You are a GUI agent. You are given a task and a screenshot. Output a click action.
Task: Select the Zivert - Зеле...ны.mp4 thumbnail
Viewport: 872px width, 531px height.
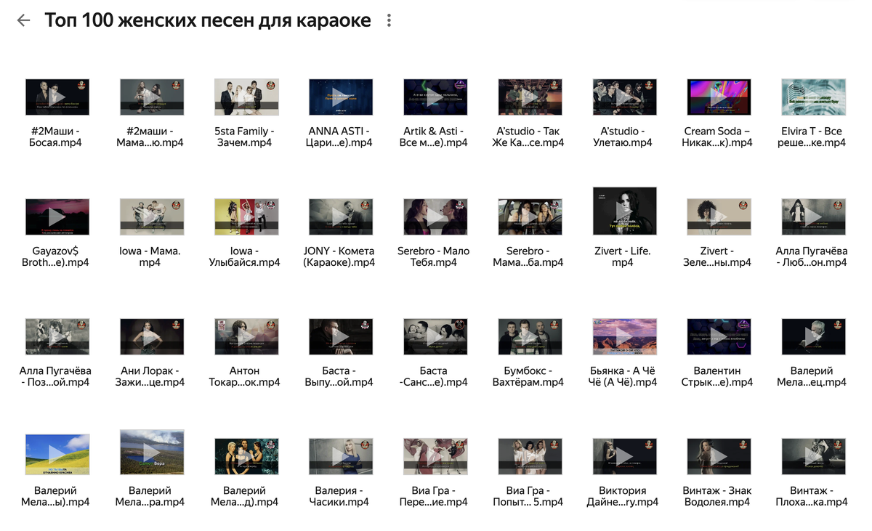(719, 216)
